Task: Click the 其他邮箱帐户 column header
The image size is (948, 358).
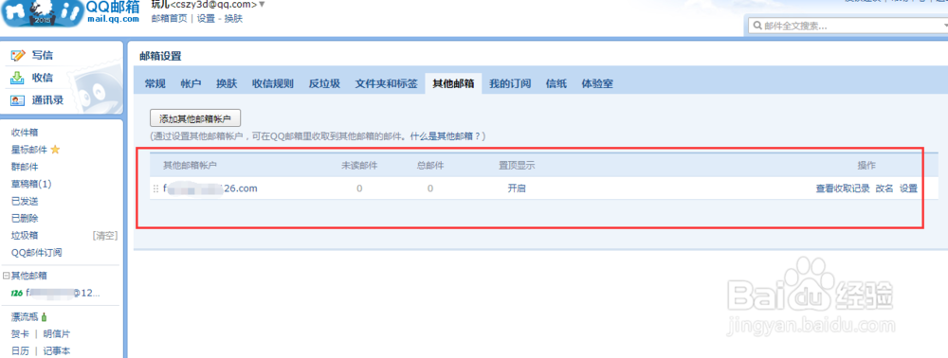Action: [x=190, y=166]
